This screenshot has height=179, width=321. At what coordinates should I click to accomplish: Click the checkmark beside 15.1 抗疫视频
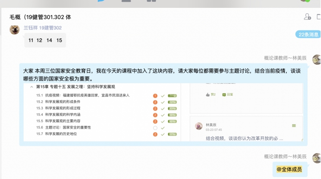click(x=163, y=96)
